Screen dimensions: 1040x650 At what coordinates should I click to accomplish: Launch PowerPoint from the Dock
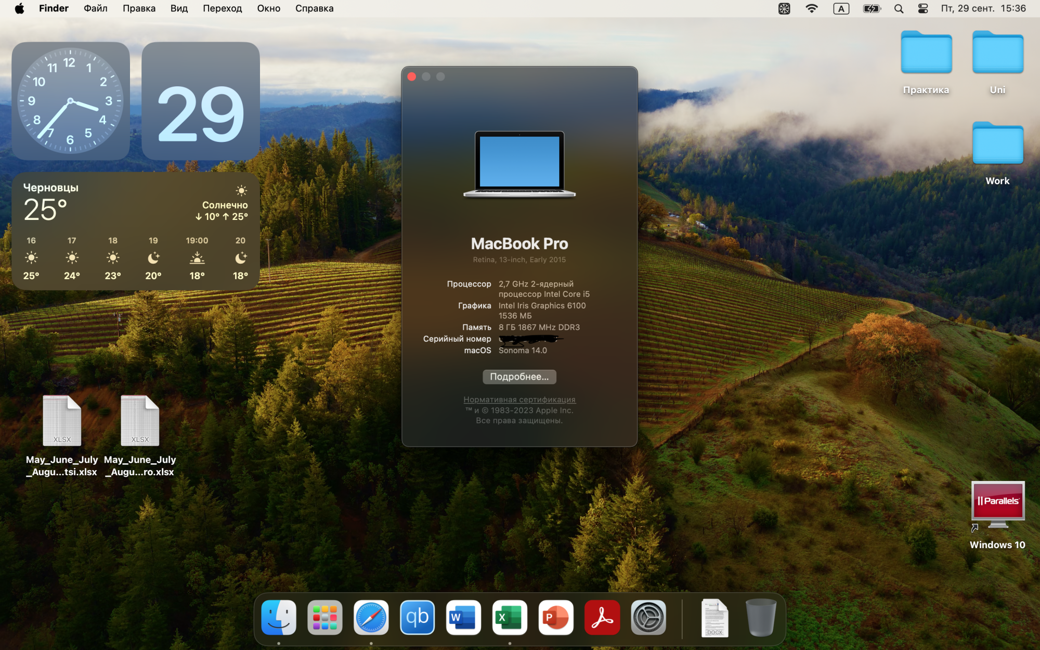(x=556, y=618)
